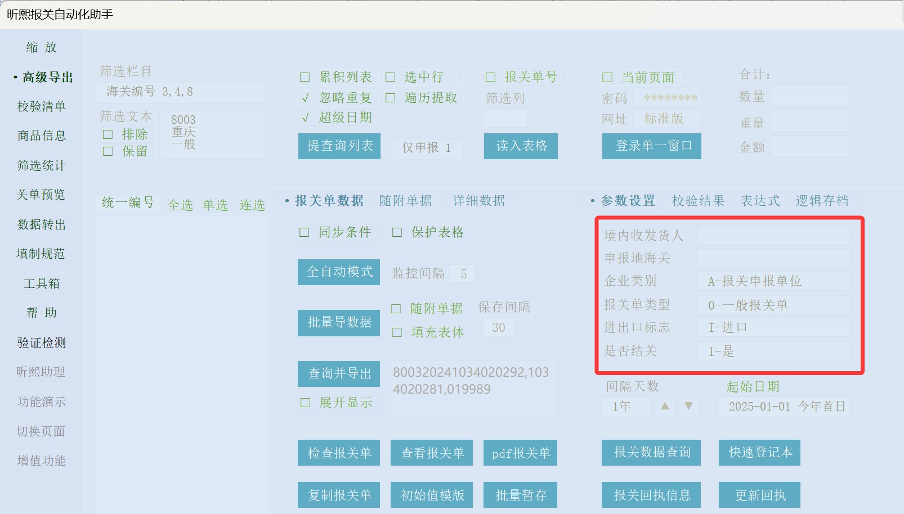Change the 进出口标志 value field
Viewport: 904px width, 514px height.
(x=773, y=328)
